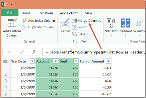This screenshot has height=98, width=146.
Task: Switch to the View ribbon tab
Action: 88,13
